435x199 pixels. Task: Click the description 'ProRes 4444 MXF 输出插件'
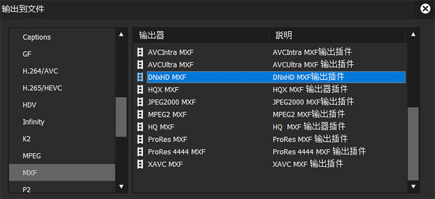click(x=319, y=151)
